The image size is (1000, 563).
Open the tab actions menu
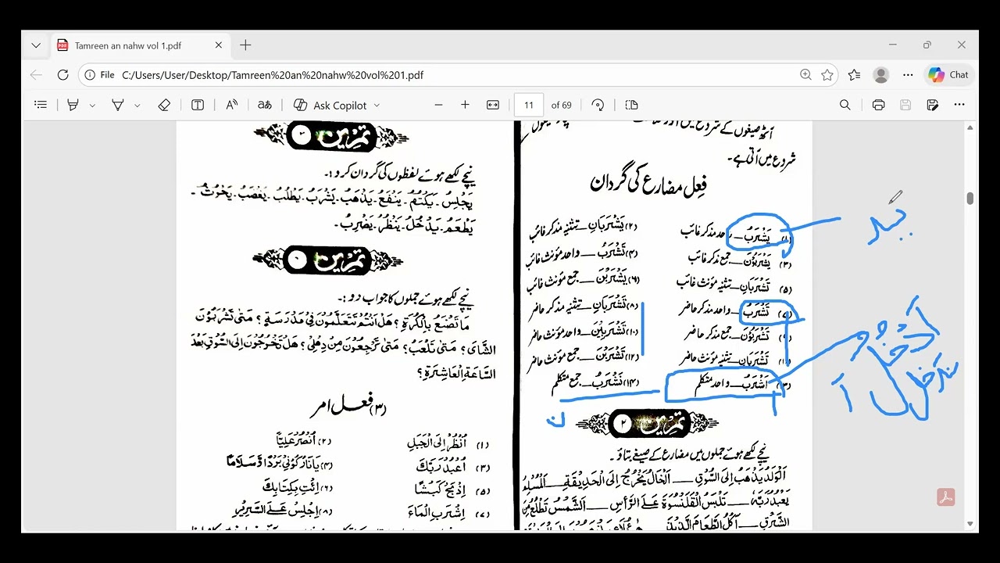36,45
